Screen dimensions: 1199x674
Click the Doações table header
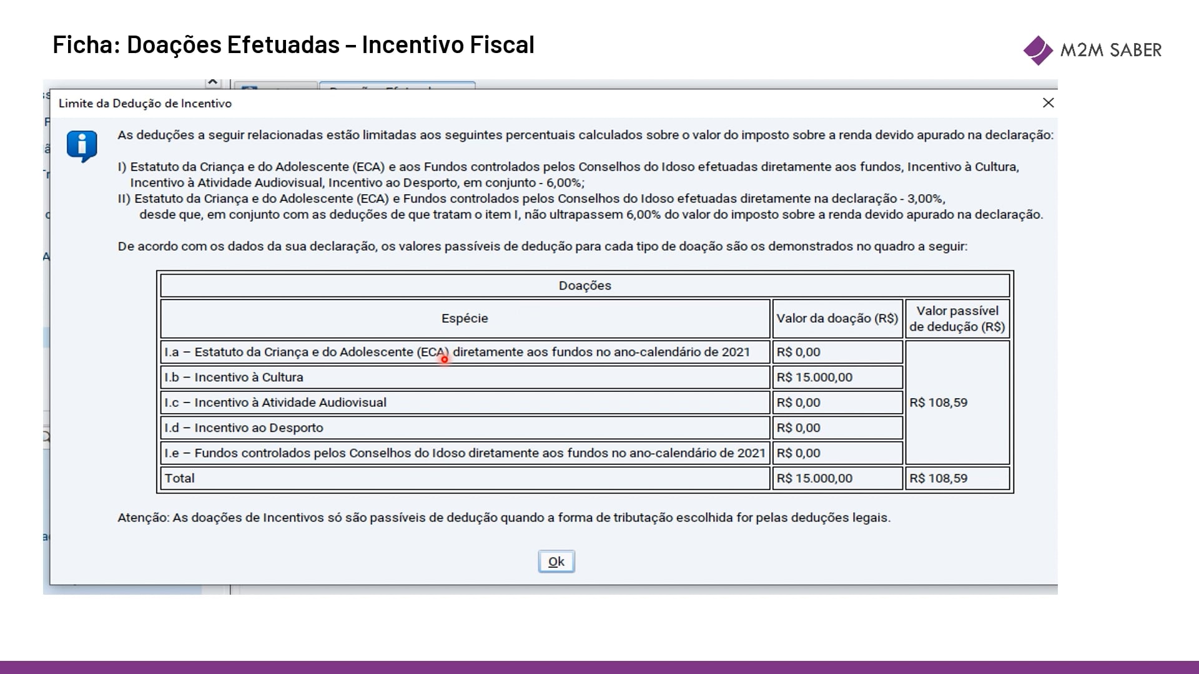[585, 286]
